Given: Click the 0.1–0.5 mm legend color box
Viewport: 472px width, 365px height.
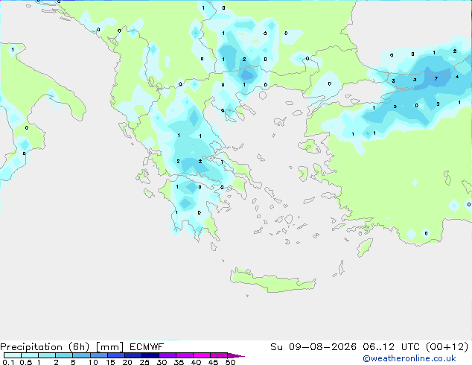Looking at the screenshot, I should coord(13,355).
